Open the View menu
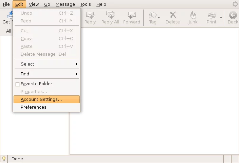This screenshot has width=239, height=163. 34,4
